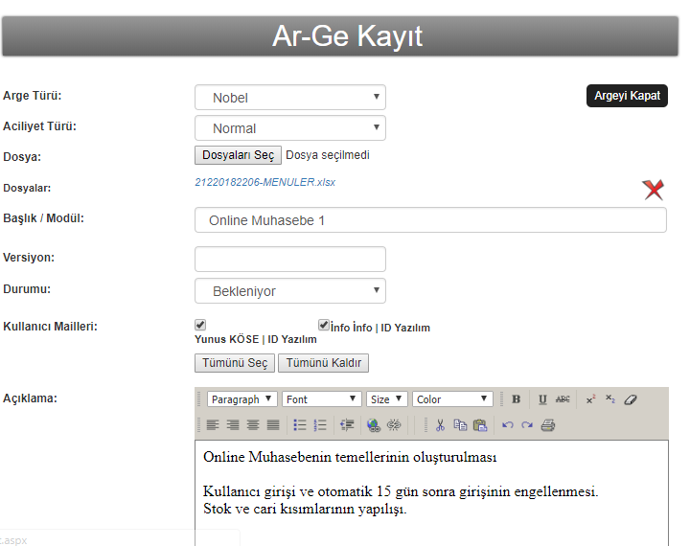Open Arge Türü dropdown showing Nobel
690x546 pixels.
290,98
